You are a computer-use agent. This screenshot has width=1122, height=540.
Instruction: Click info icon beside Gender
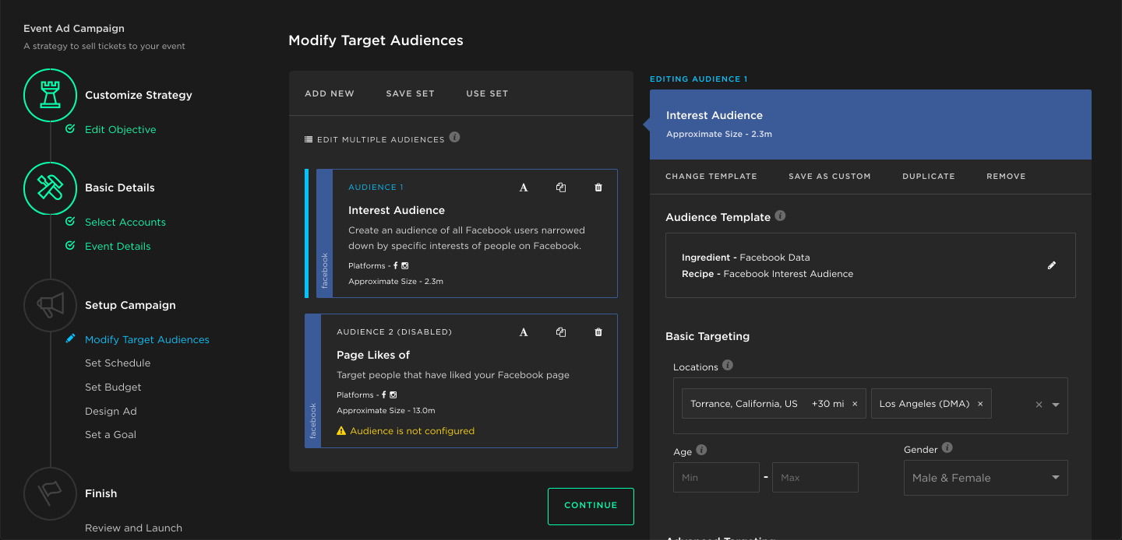(947, 448)
